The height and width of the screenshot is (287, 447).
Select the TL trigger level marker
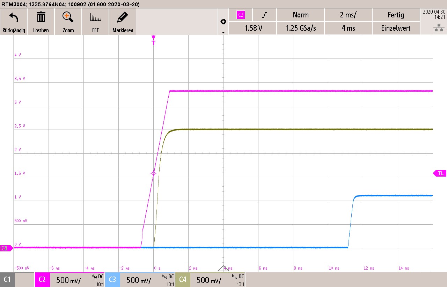440,173
